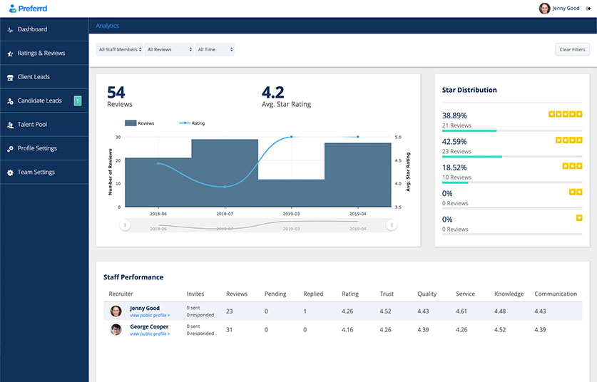Image resolution: width=597 pixels, height=382 pixels.
Task: Click the Preferrd logo
Action: (28, 9)
